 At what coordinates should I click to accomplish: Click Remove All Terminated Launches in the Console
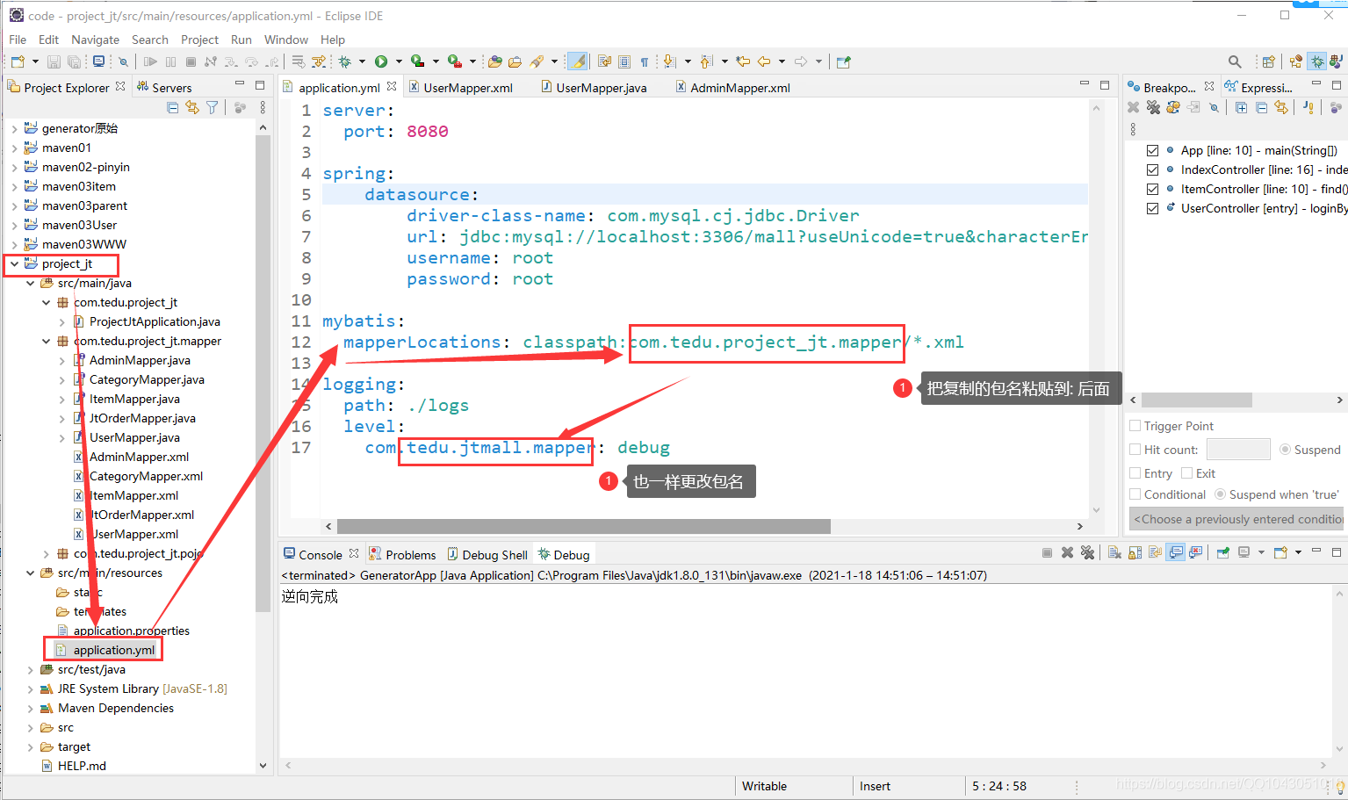point(1087,552)
